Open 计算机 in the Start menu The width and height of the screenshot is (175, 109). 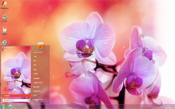point(36,74)
